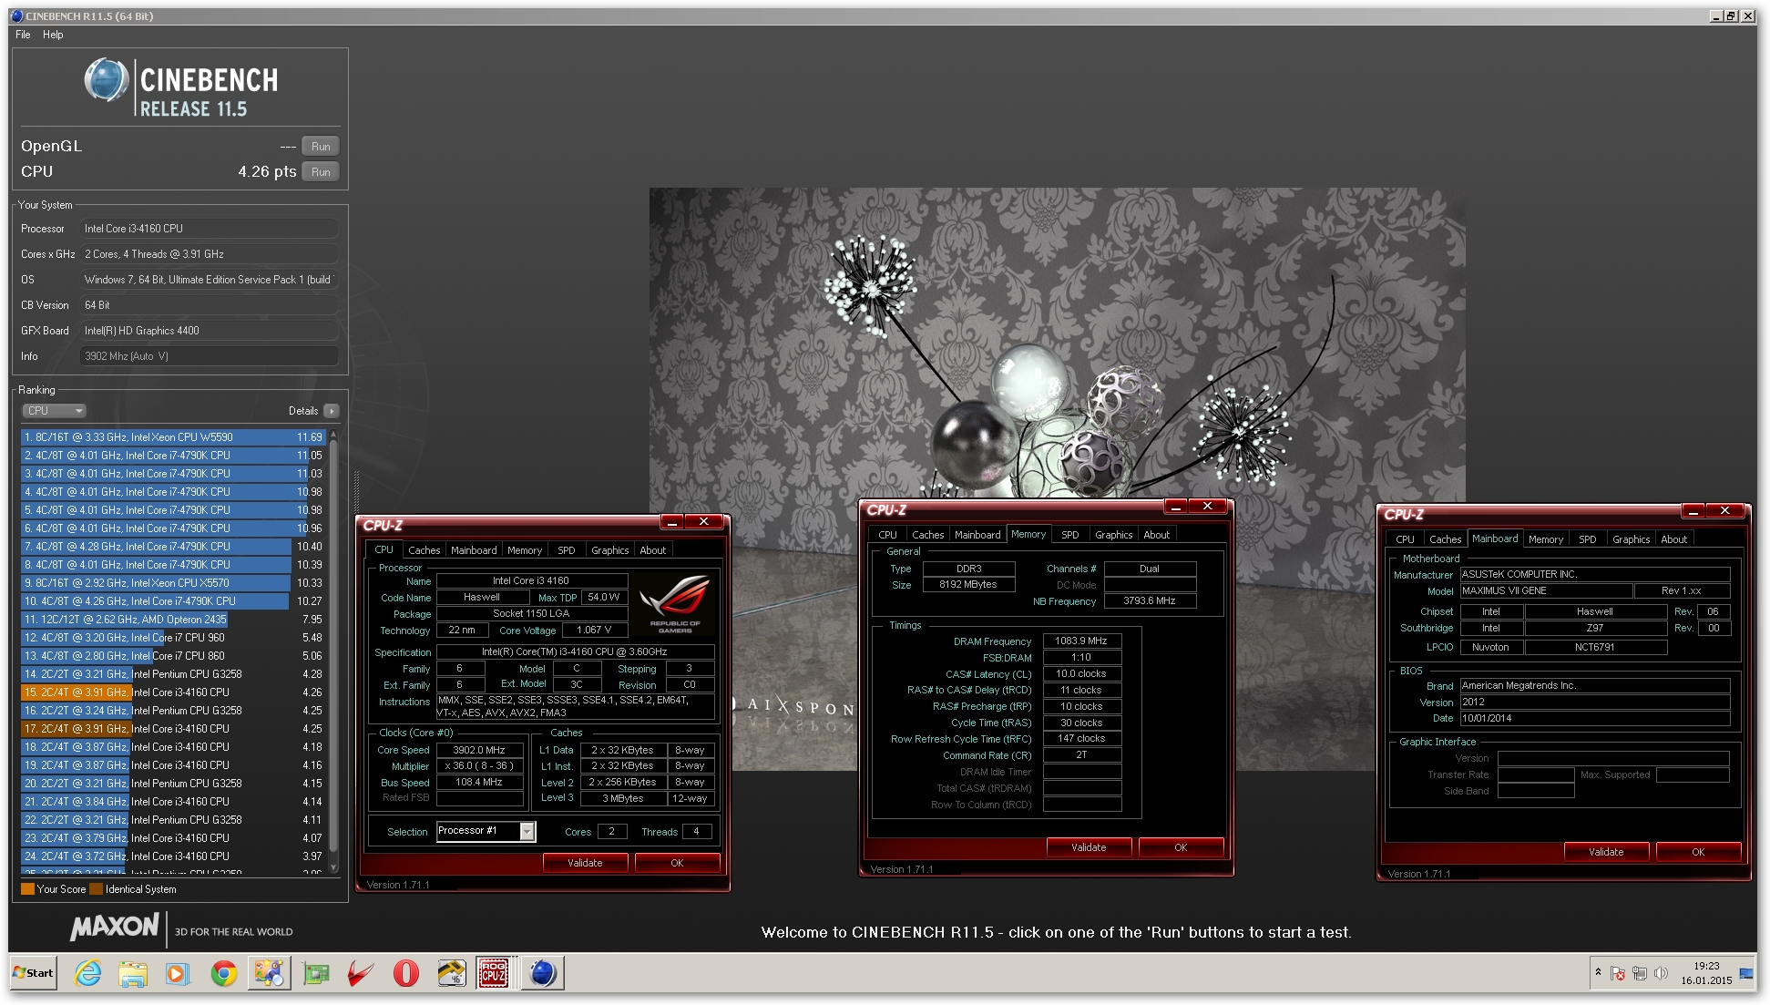Open Opera browser from the taskbar
Screen dimensions: 1770x1005
(x=406, y=973)
